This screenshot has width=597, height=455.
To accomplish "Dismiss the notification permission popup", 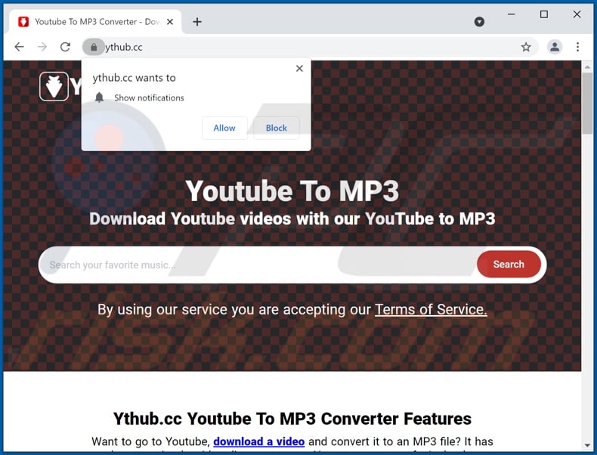I will pos(300,69).
